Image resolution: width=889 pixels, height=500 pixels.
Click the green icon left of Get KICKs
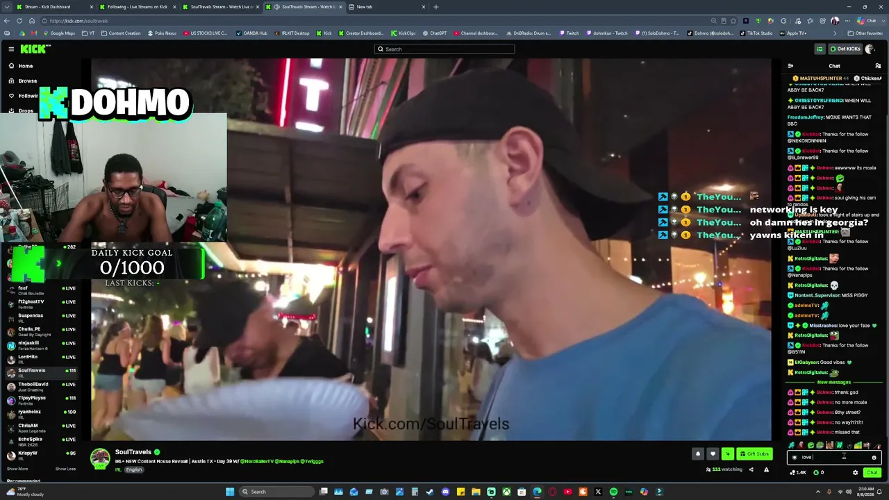[x=820, y=49]
